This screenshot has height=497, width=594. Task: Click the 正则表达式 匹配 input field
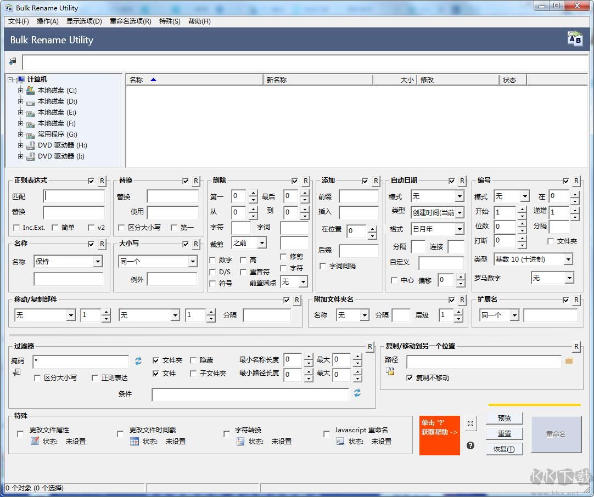click(74, 196)
